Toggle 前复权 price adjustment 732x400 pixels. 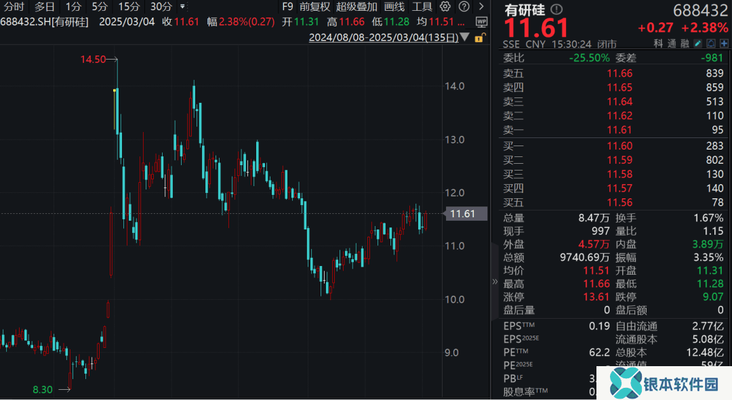click(314, 7)
